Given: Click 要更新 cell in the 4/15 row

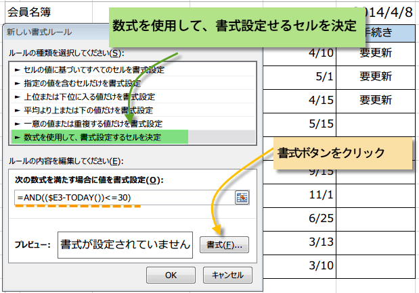Looking at the screenshot, I should (x=376, y=101).
